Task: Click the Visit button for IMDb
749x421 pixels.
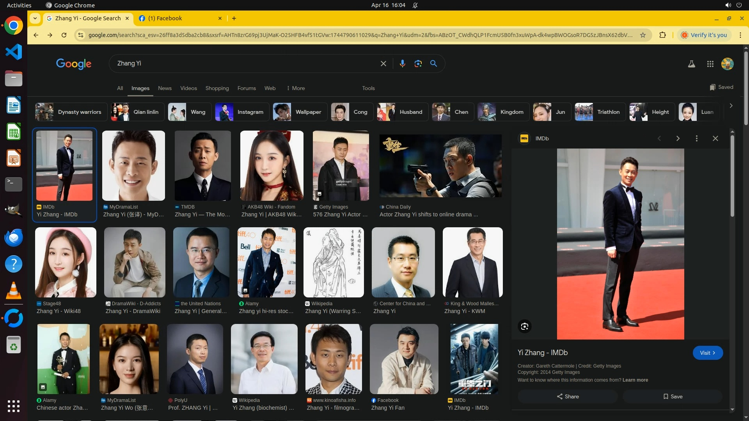Action: click(x=707, y=353)
